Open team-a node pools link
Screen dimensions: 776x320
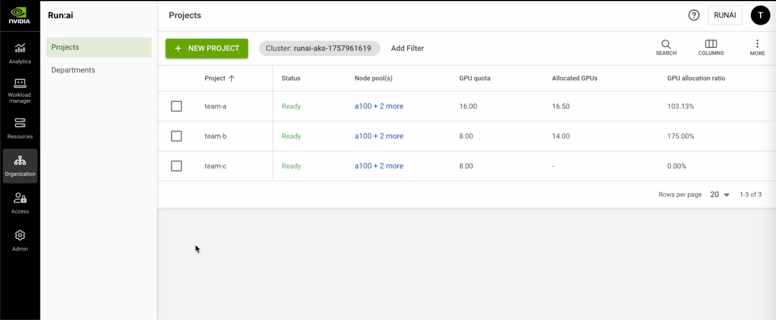click(x=379, y=106)
